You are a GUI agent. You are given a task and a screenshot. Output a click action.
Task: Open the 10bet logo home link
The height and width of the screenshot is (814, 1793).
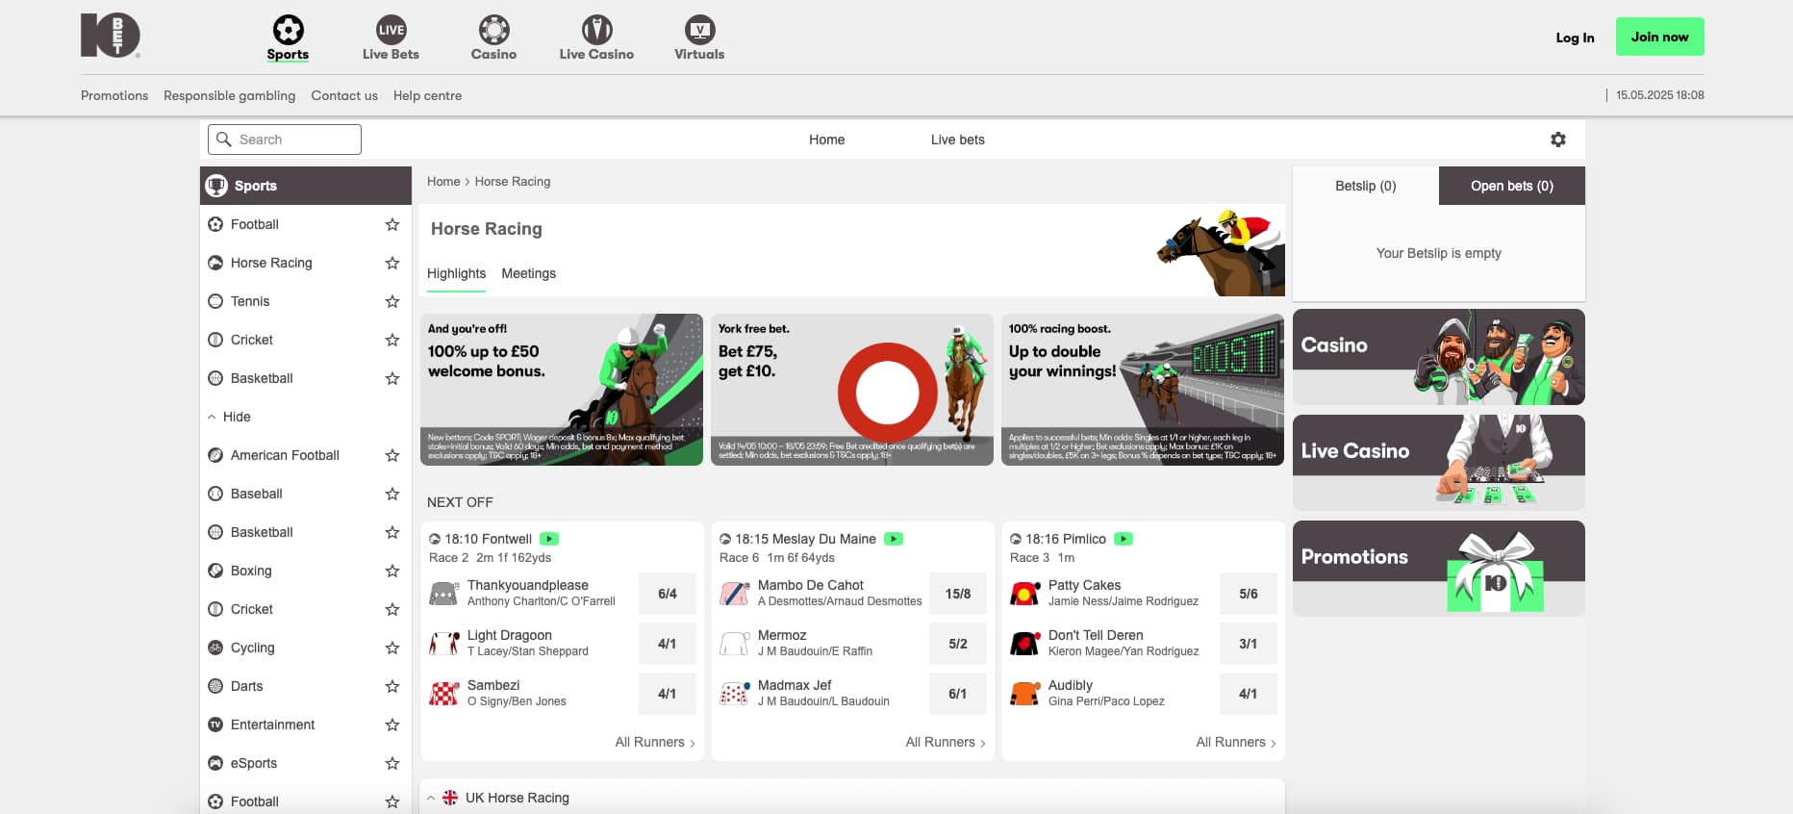110,36
